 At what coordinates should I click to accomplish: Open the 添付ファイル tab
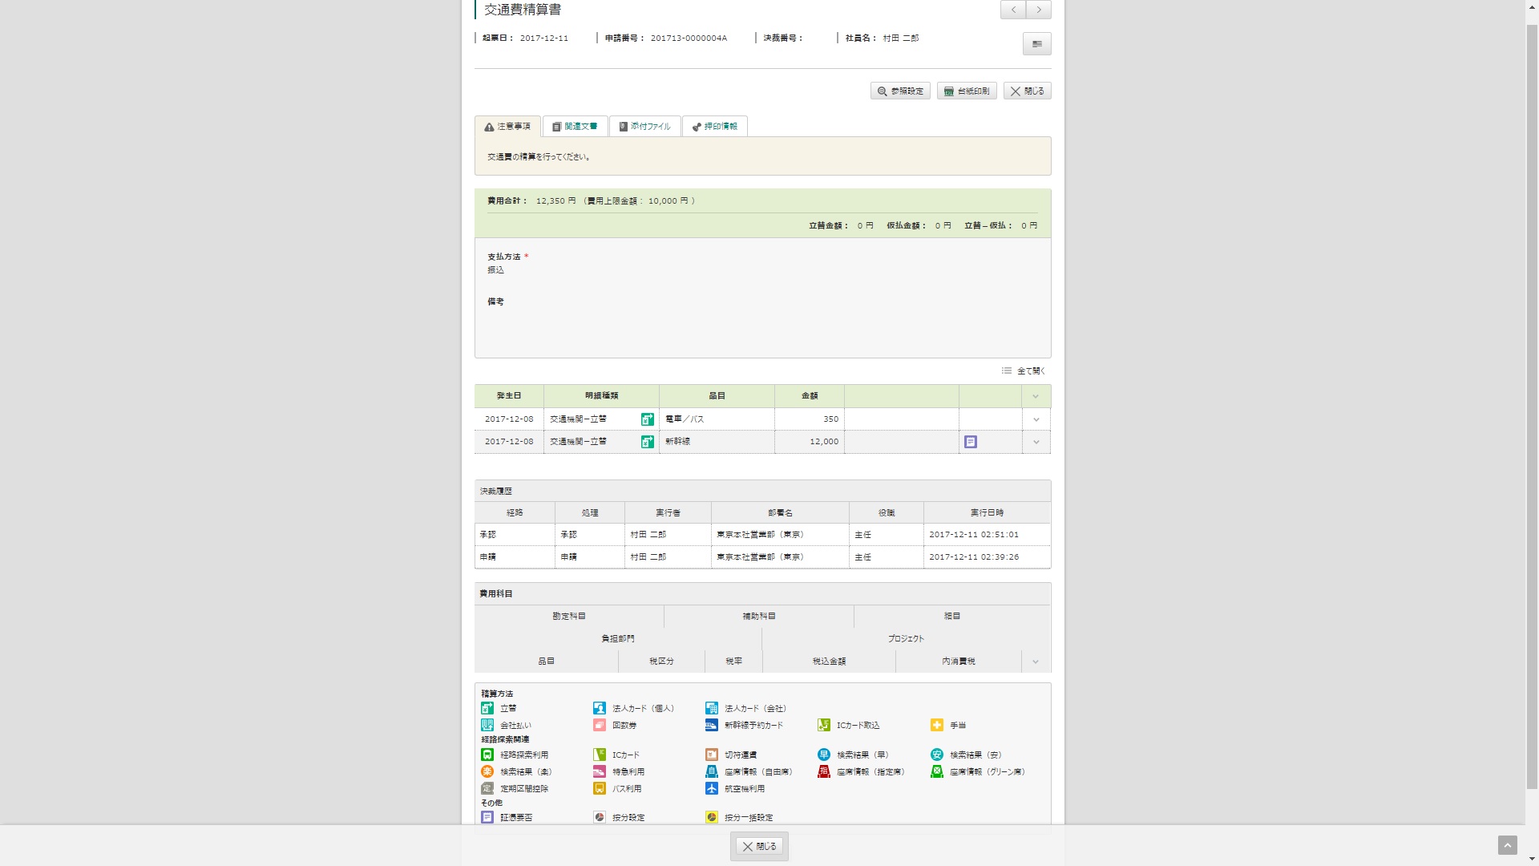coord(644,127)
